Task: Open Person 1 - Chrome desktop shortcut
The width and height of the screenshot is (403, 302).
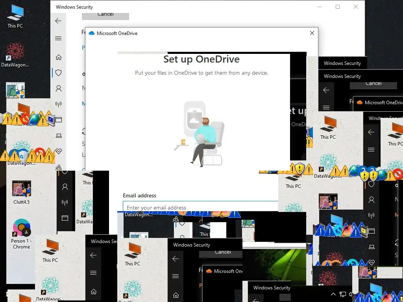Action: pos(22,234)
